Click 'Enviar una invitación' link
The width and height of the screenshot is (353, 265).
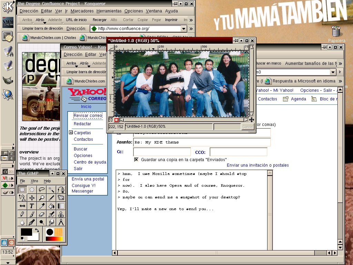pyautogui.click(x=247, y=165)
